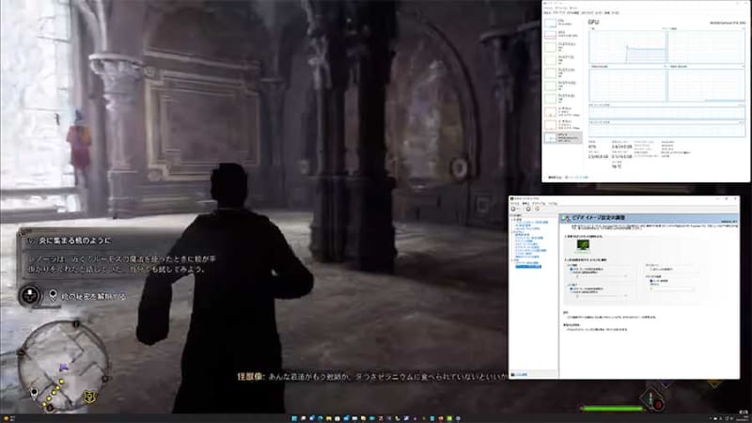The height and width of the screenshot is (423, 752).
Task: Select Disk 3 in Task Manager sidebar
Action: 562,86
